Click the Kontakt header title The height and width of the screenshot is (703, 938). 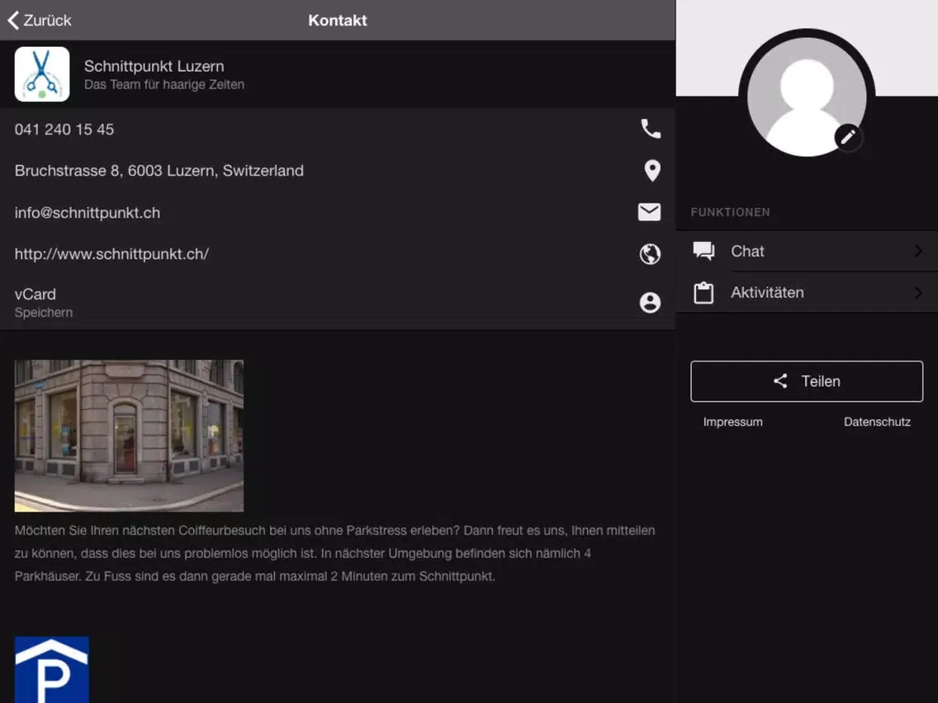(x=338, y=21)
